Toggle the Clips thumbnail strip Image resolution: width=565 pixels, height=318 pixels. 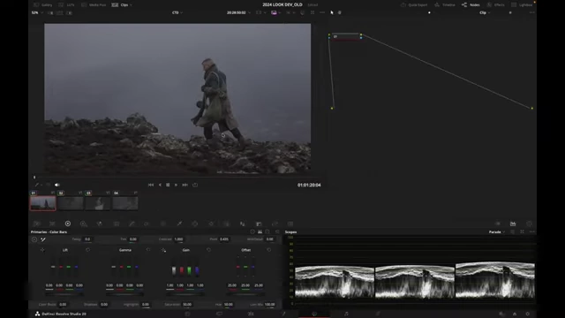point(120,4)
